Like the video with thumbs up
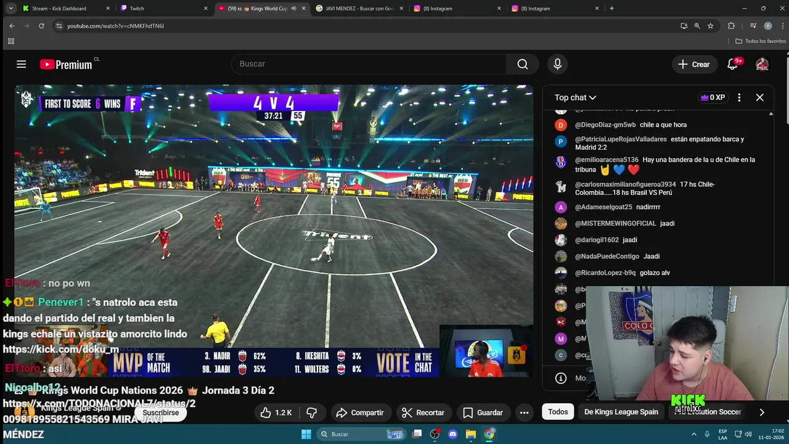 [x=276, y=413]
